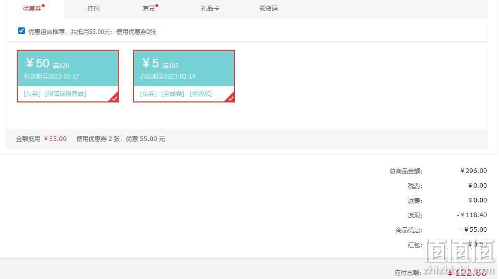Select the 领货码 tab
This screenshot has height=279, width=499.
click(x=268, y=9)
